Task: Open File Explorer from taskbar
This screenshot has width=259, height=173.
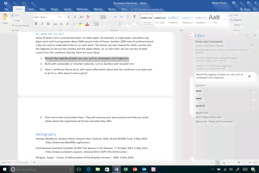Action: [x=98, y=169]
